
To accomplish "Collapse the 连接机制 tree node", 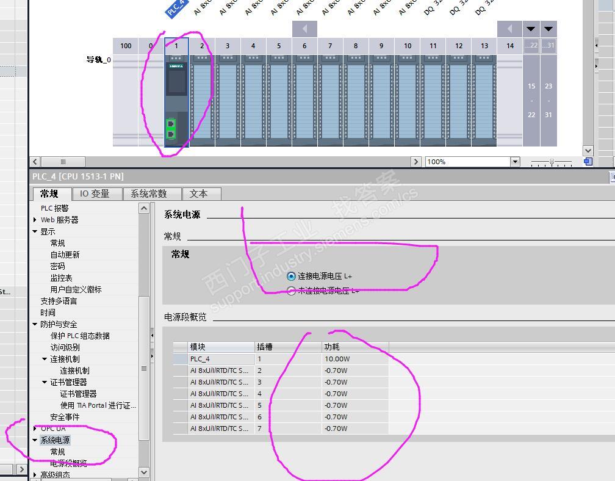I will click(x=45, y=359).
